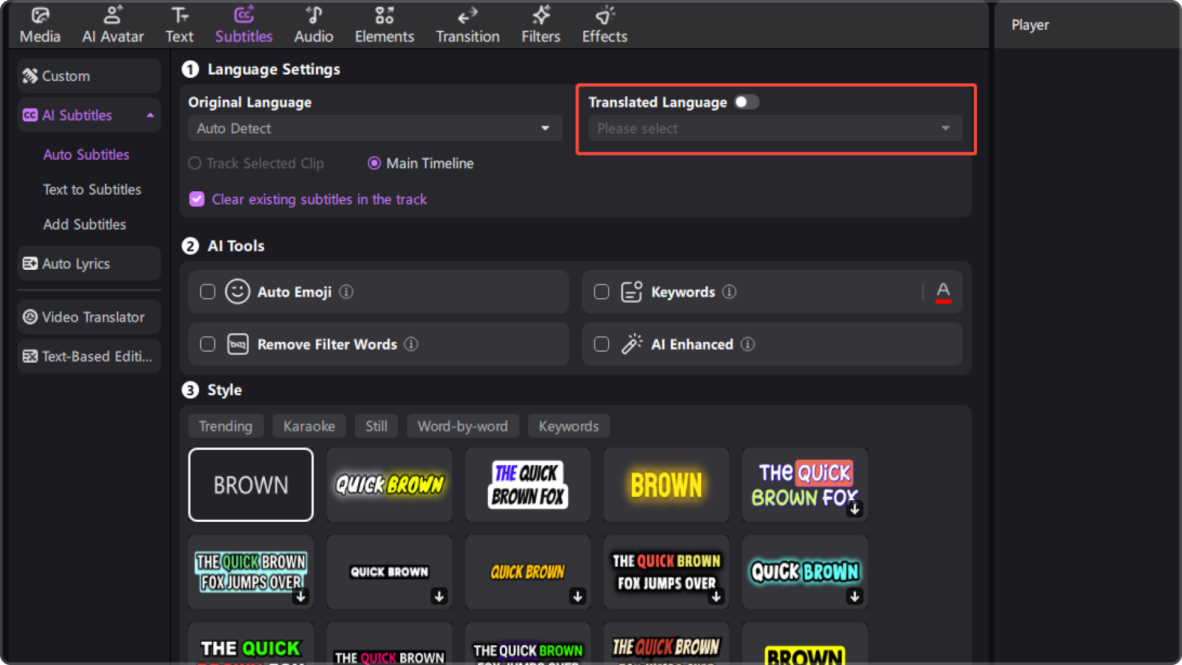Enable the AI Enhanced checkbox
The width and height of the screenshot is (1182, 665).
602,344
